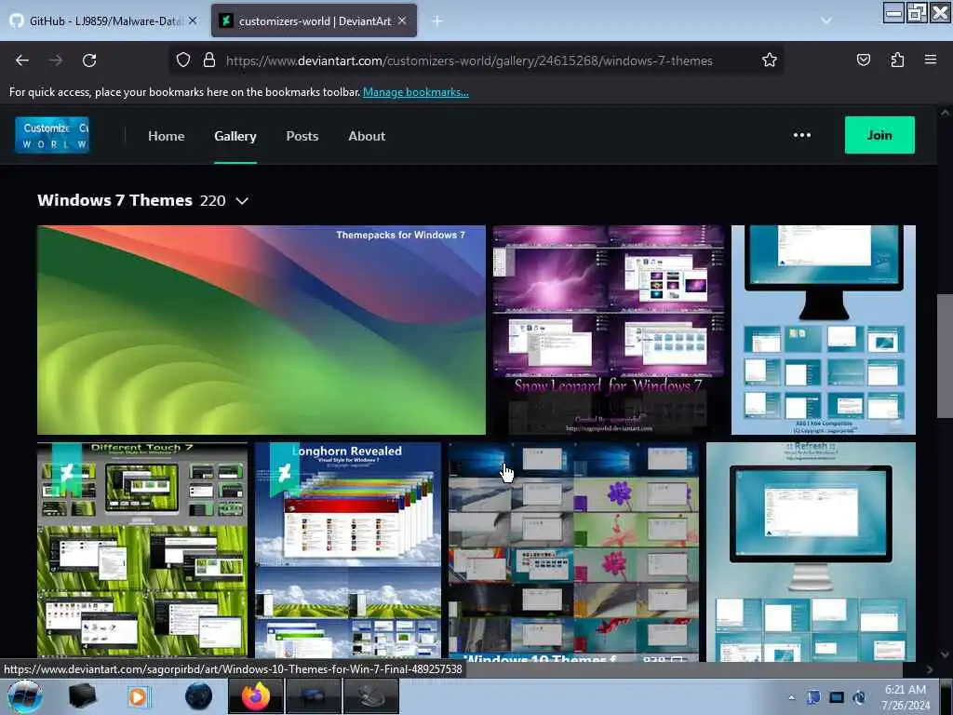Open the black box taskbar icon
This screenshot has height=715, width=953.
[82, 696]
